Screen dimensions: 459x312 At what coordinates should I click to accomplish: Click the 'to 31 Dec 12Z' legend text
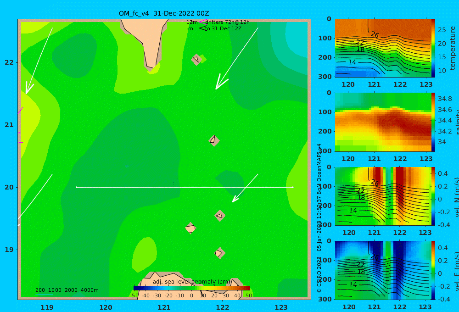pyautogui.click(x=224, y=29)
